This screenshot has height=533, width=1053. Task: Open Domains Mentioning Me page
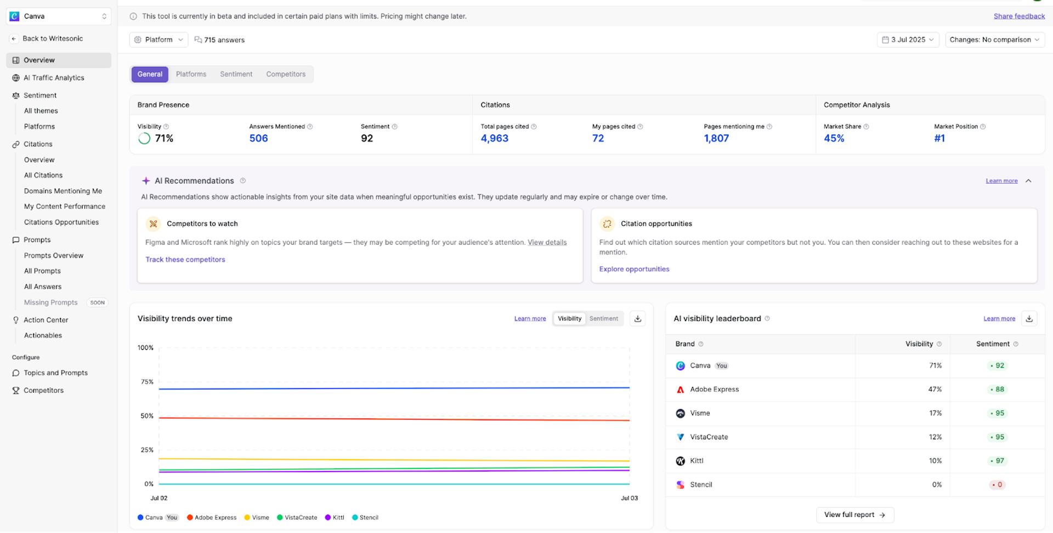[x=63, y=191]
